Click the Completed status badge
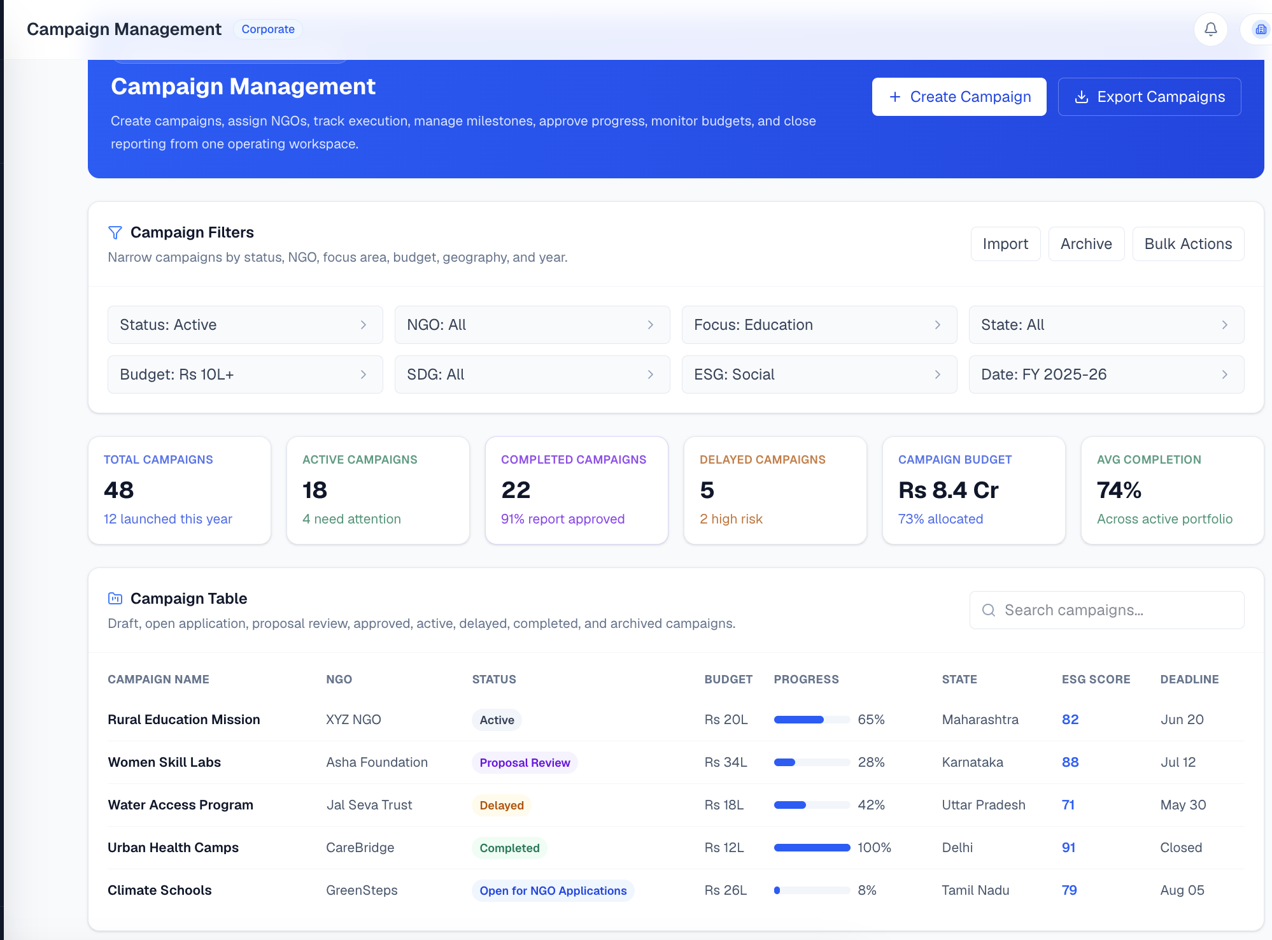The width and height of the screenshot is (1272, 940). [x=509, y=848]
